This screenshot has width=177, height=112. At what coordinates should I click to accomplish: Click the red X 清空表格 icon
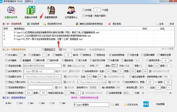(x=109, y=24)
